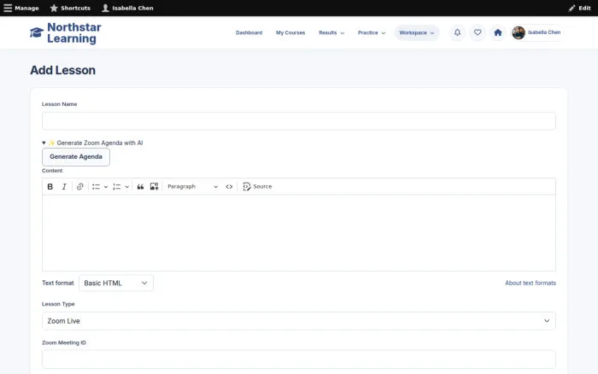Image resolution: width=598 pixels, height=374 pixels.
Task: Click the heart favorites icon
Action: coord(478,32)
